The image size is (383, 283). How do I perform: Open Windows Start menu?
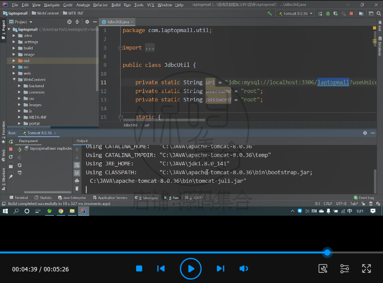pos(5,211)
